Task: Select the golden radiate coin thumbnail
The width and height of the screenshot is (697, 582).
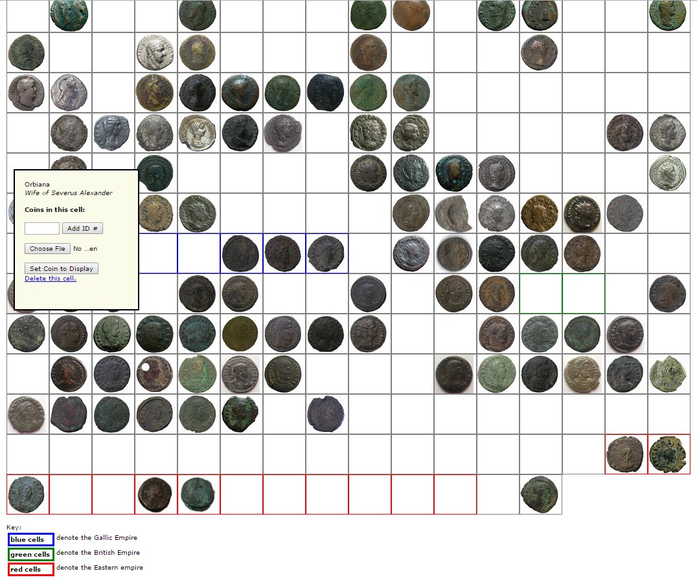Action: (x=540, y=213)
